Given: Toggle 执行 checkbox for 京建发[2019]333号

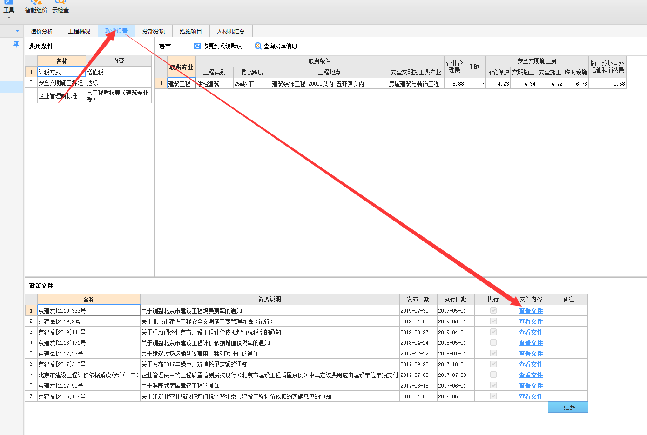Looking at the screenshot, I should (x=493, y=310).
